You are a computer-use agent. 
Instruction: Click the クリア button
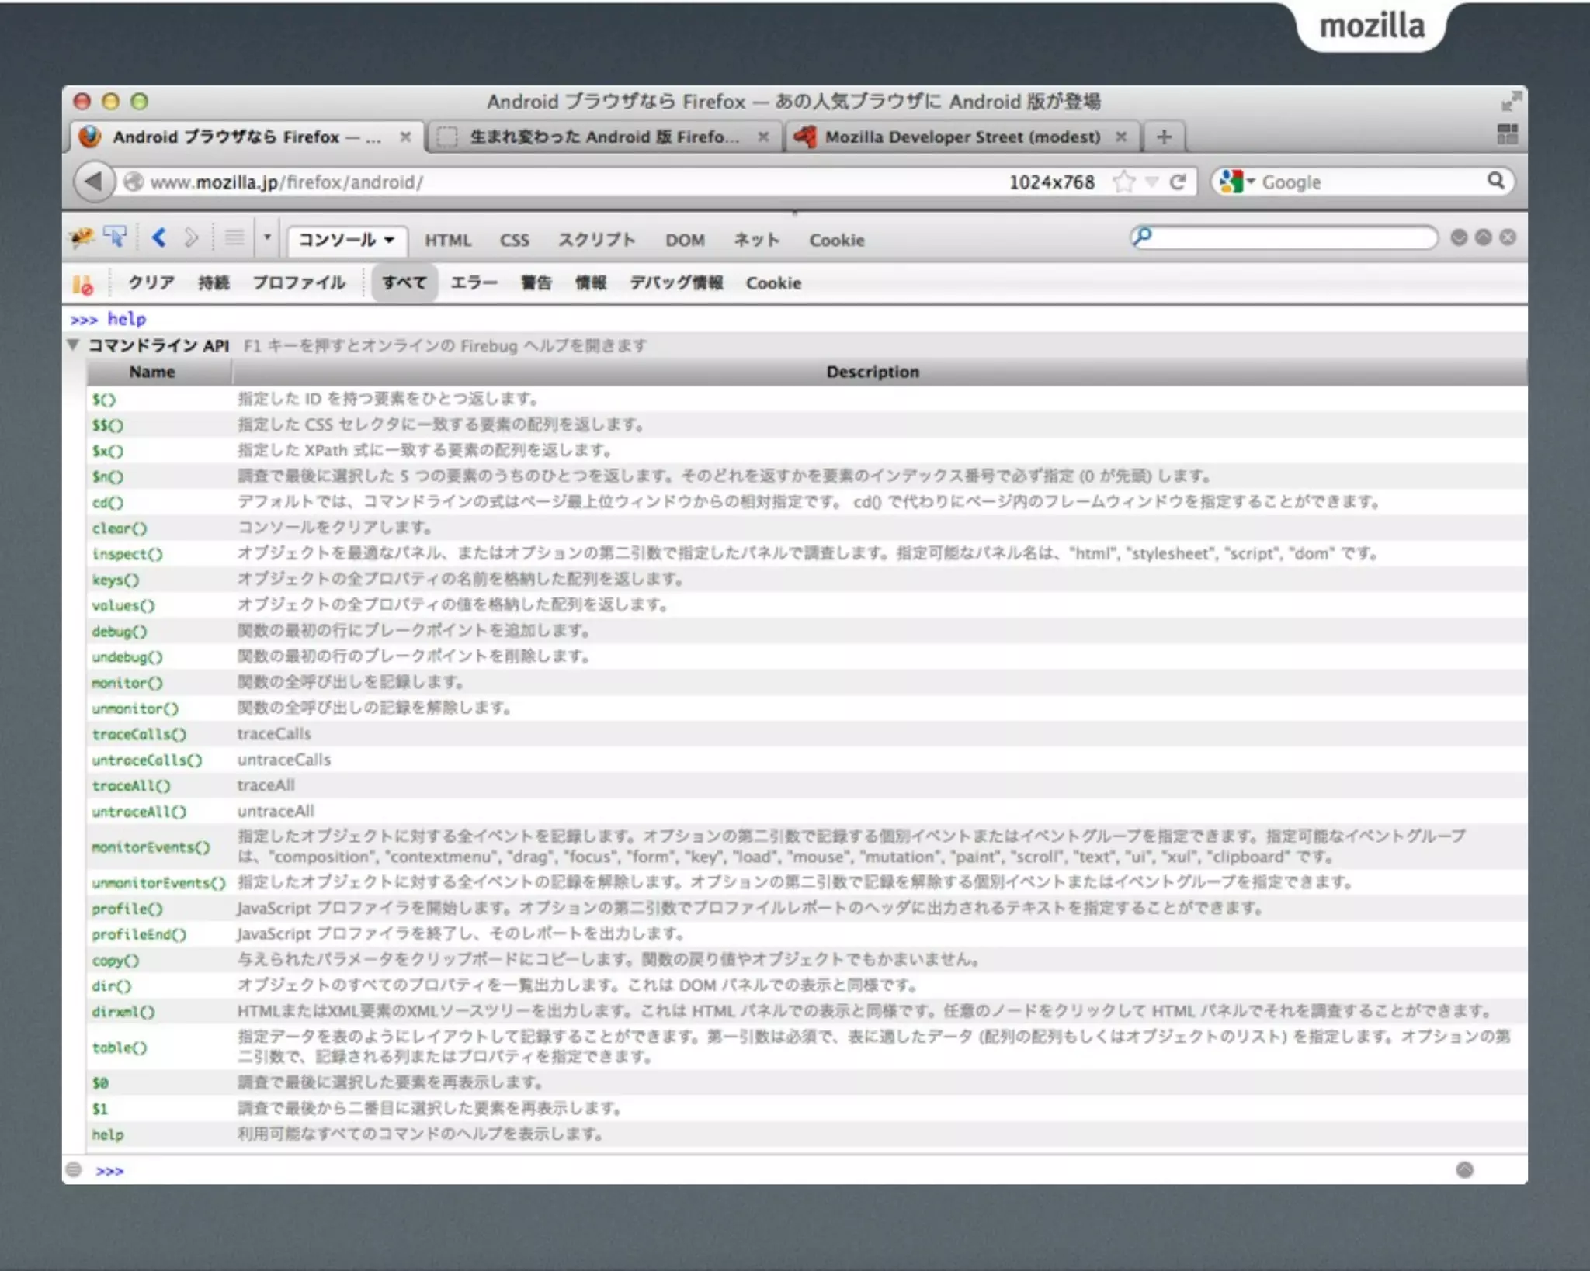coord(151,283)
